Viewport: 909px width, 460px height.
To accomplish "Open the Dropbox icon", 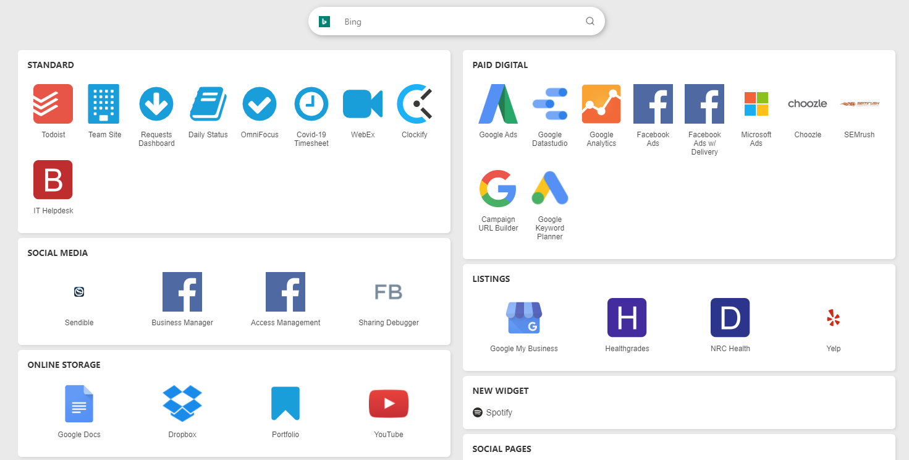I will click(x=182, y=404).
